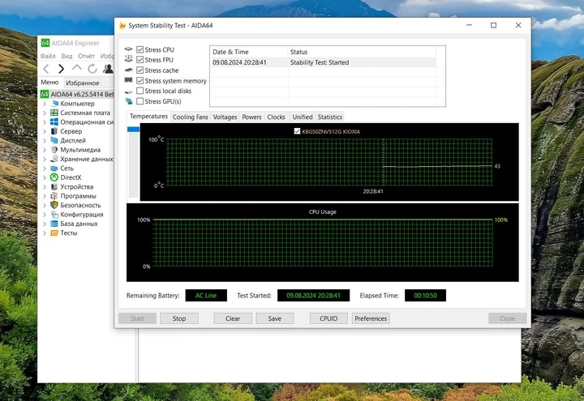The height and width of the screenshot is (401, 584).
Task: Switch to the Statistics tab
Action: [330, 117]
